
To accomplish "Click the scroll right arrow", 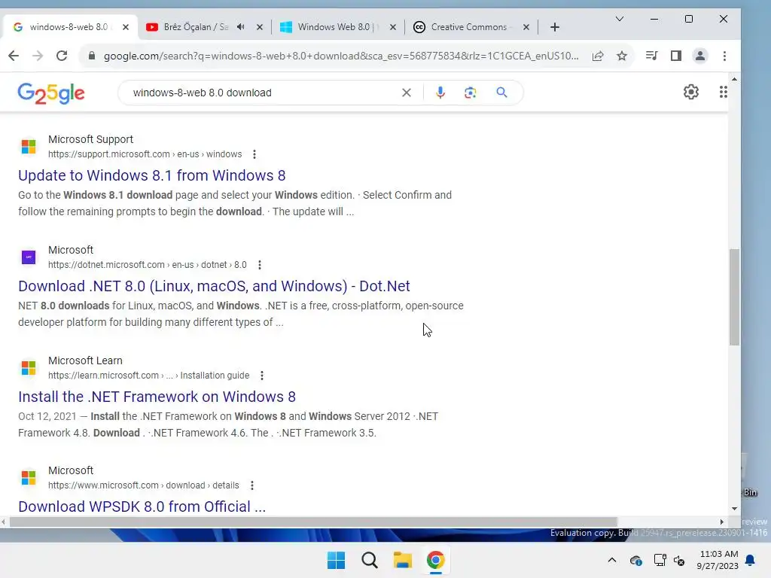I will point(722,522).
